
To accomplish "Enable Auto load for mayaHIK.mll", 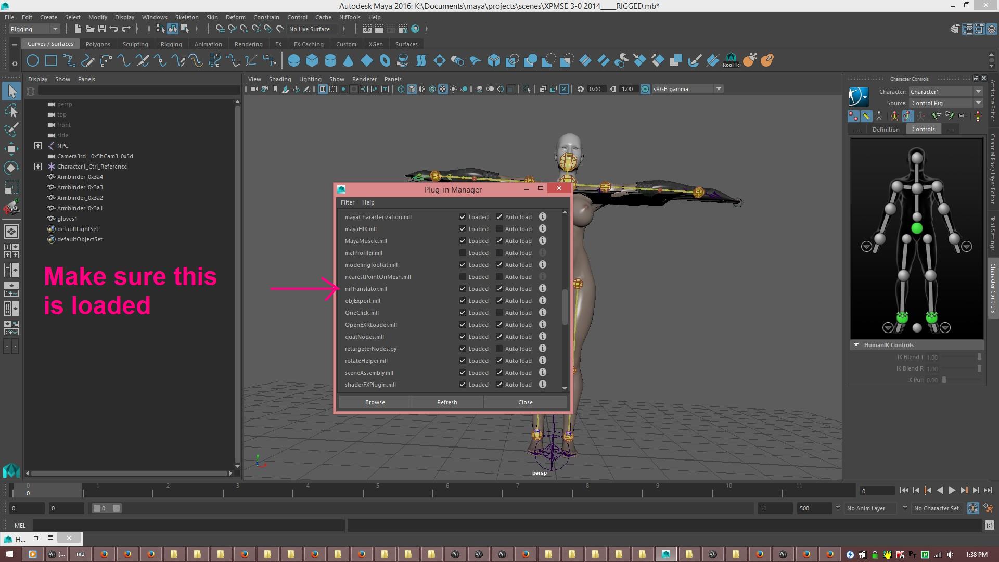I will [x=499, y=229].
